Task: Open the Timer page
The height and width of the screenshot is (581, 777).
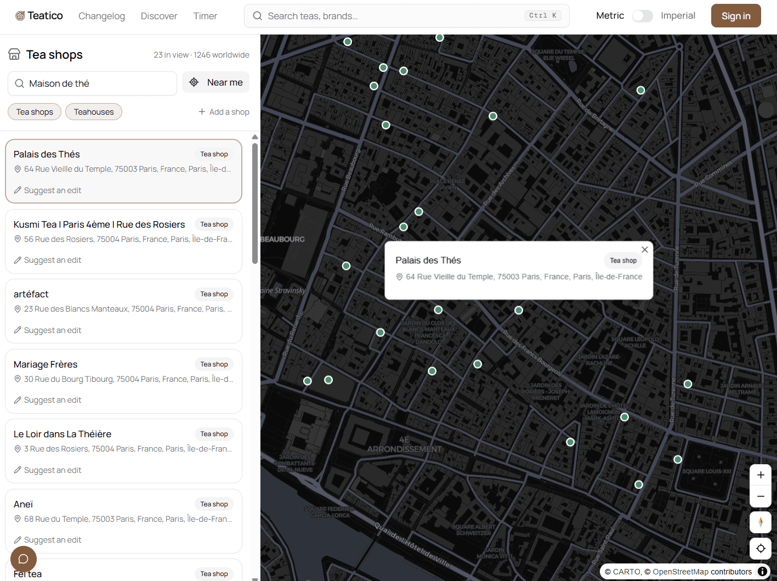Action: click(205, 16)
